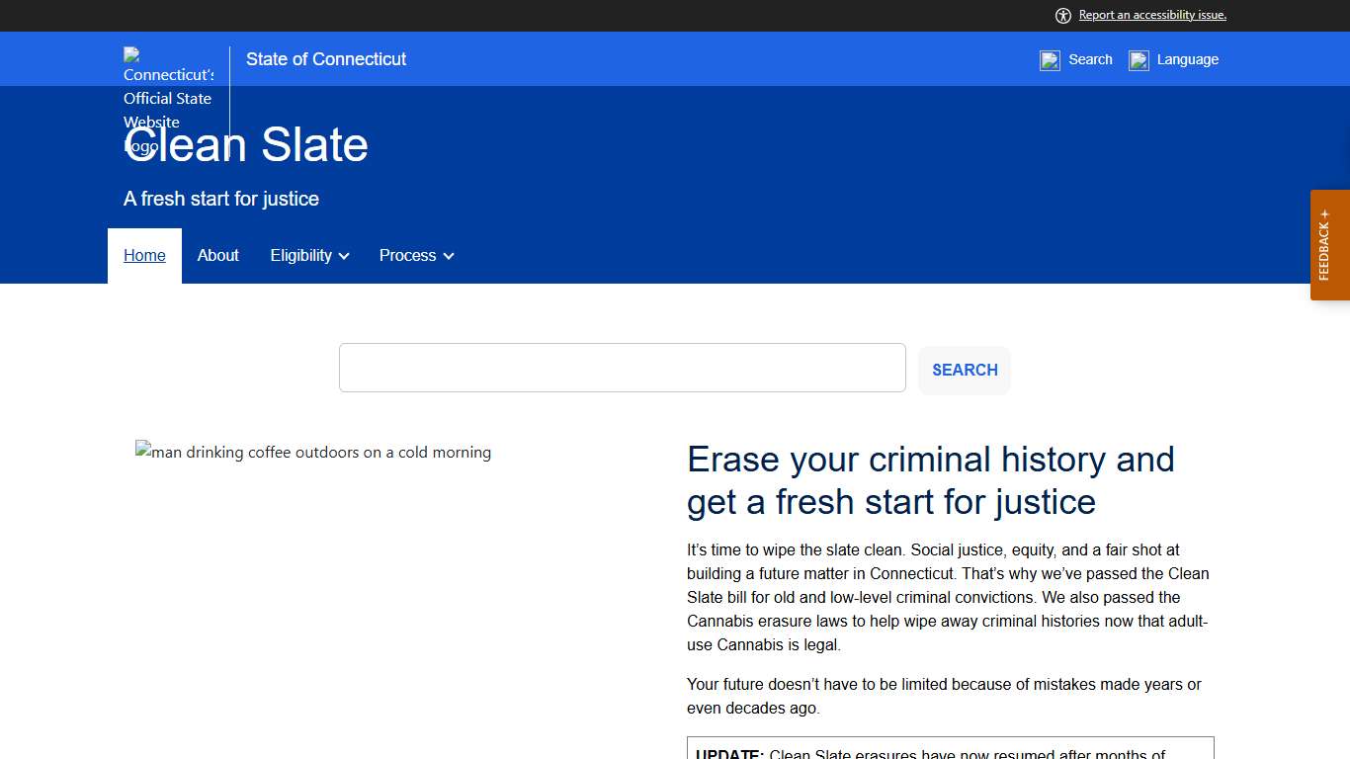1350x759 pixels.
Task: Click the plus icon on the Feedback tab
Action: click(x=1324, y=214)
